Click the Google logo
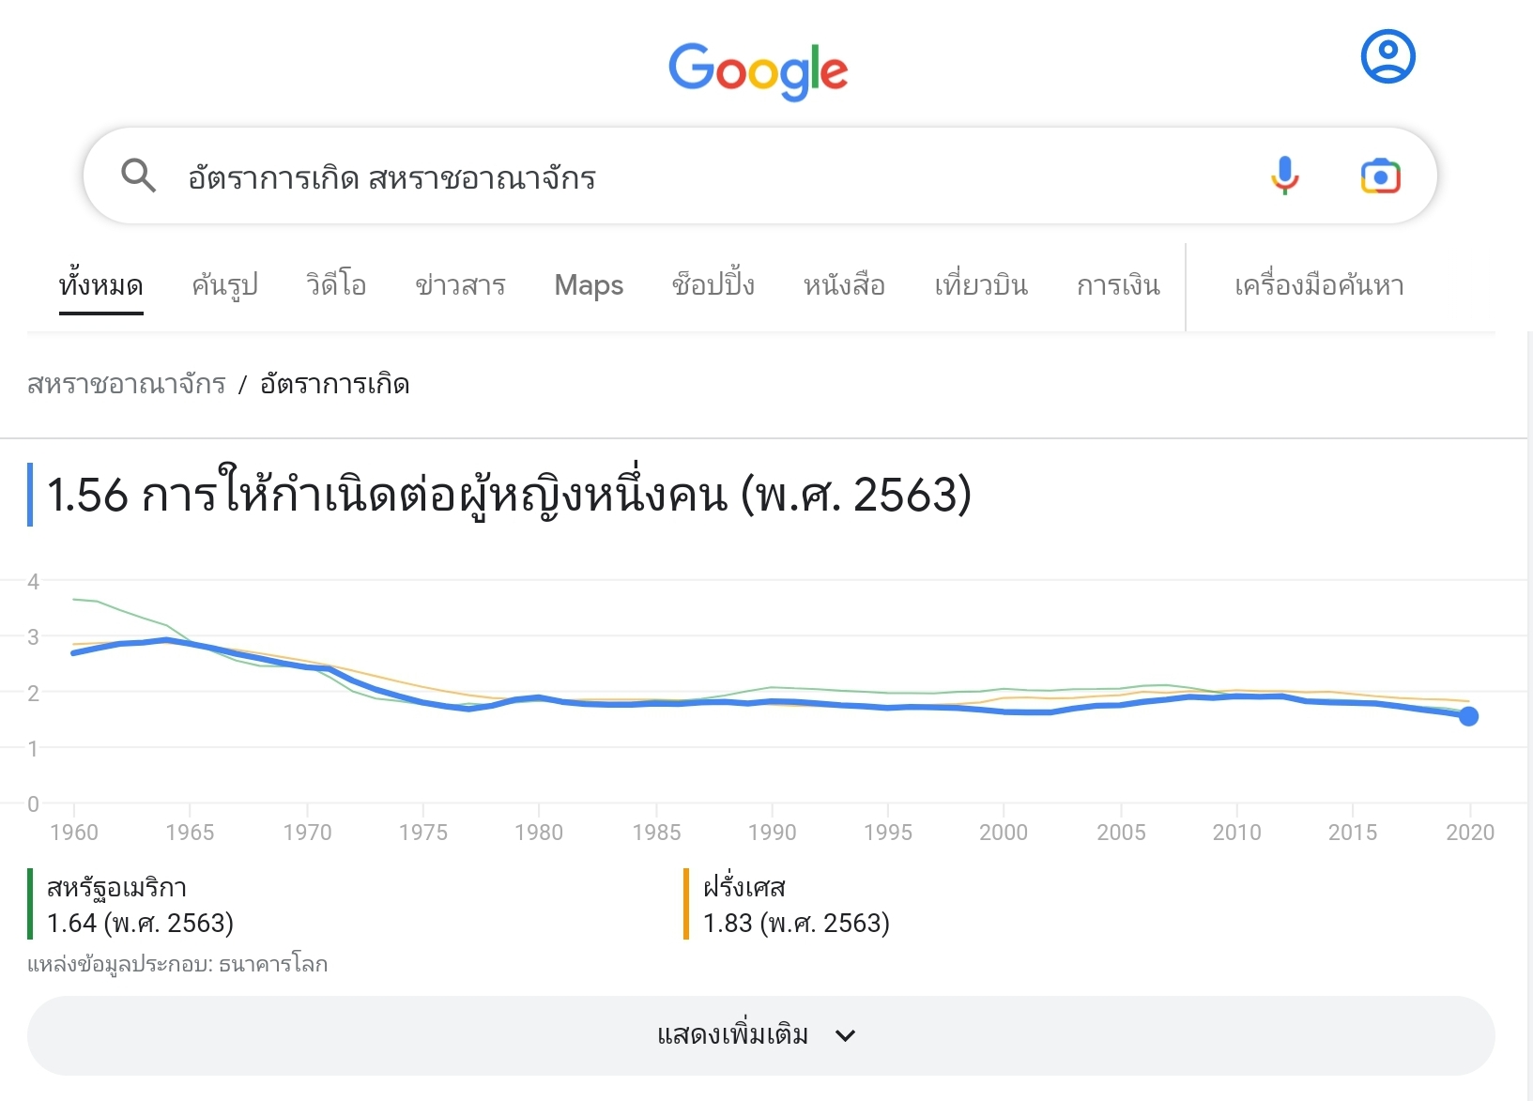The height and width of the screenshot is (1101, 1533). (x=758, y=70)
